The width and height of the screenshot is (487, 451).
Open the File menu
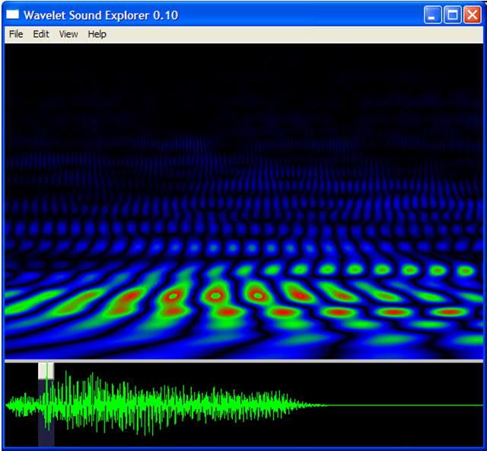[16, 34]
